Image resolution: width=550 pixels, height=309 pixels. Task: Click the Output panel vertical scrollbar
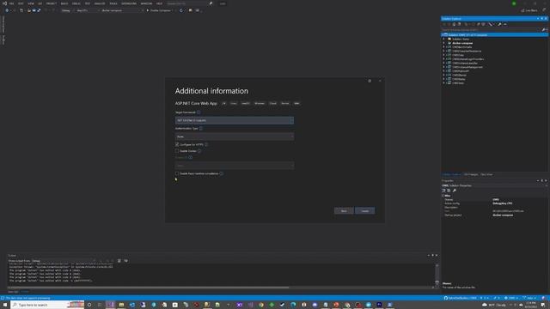click(x=437, y=275)
